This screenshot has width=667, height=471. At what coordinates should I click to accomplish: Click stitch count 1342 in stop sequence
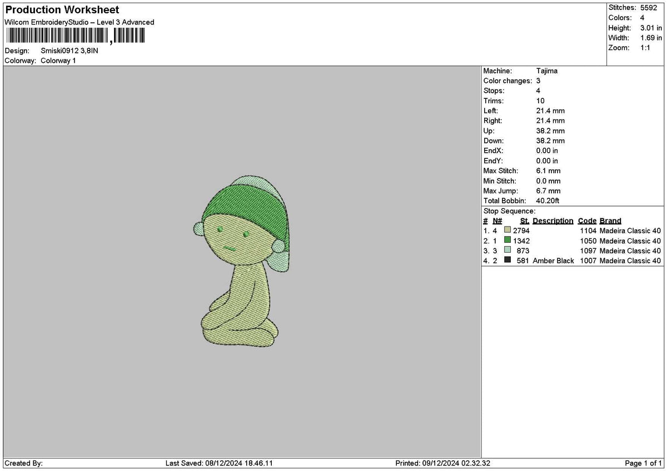click(521, 240)
